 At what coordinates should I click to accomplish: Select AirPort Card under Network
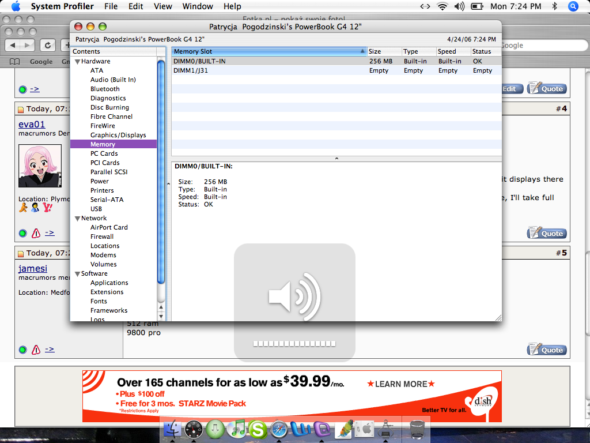(109, 227)
